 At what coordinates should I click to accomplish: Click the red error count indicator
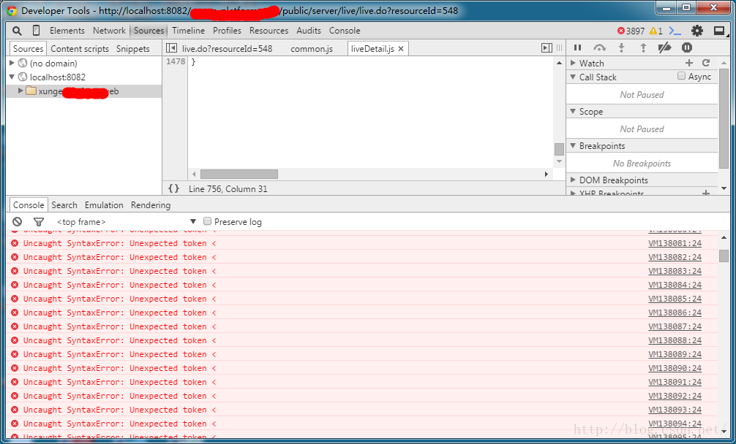(x=631, y=31)
